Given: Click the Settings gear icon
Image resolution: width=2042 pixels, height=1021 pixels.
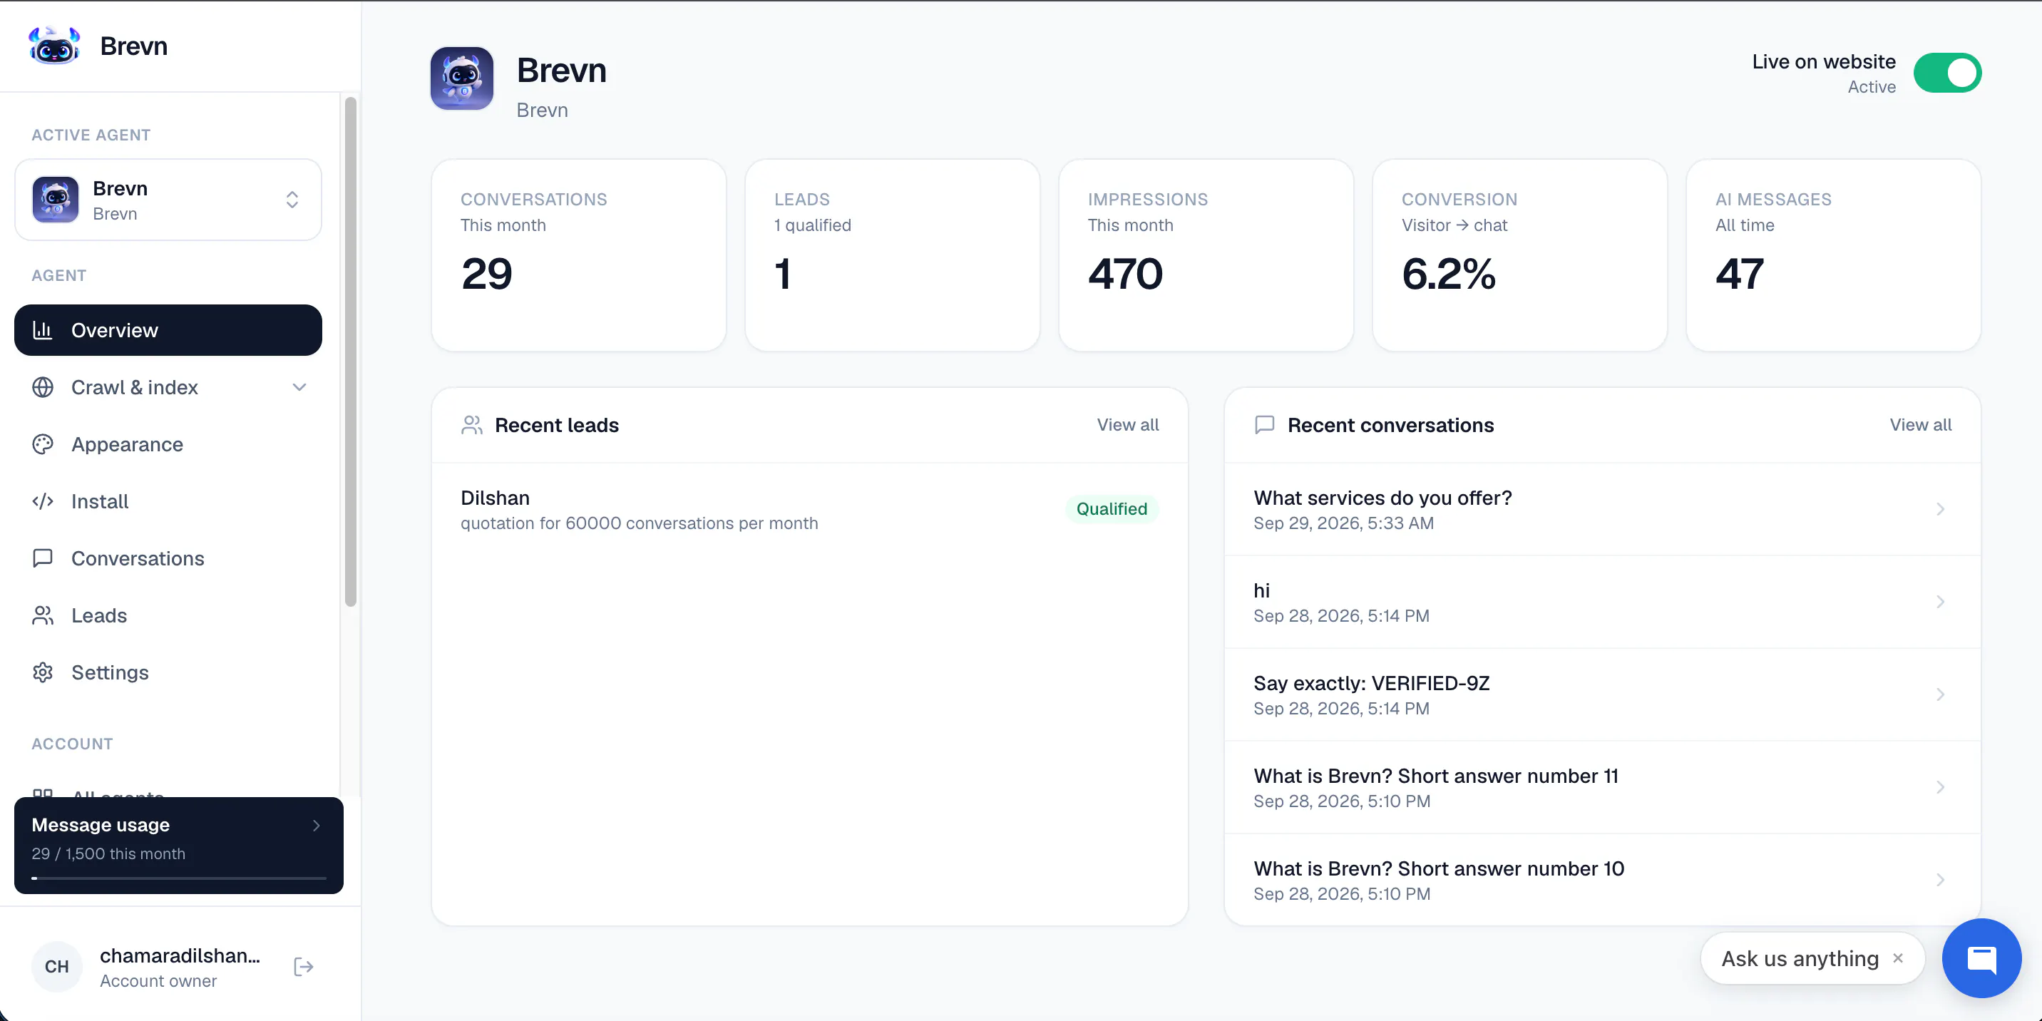Looking at the screenshot, I should coord(43,672).
